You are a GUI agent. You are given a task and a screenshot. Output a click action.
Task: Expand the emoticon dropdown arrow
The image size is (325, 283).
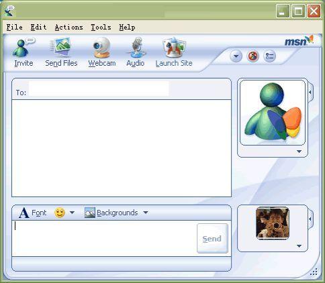pyautogui.click(x=72, y=213)
